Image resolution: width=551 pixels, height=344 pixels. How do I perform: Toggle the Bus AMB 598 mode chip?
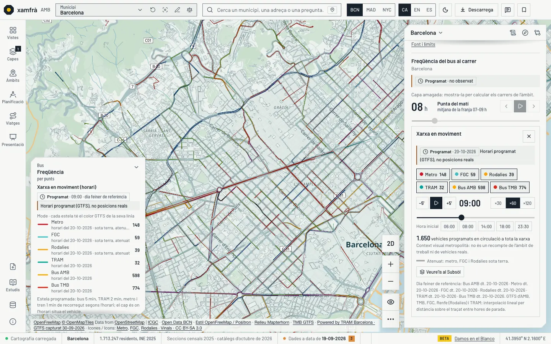coord(469,188)
